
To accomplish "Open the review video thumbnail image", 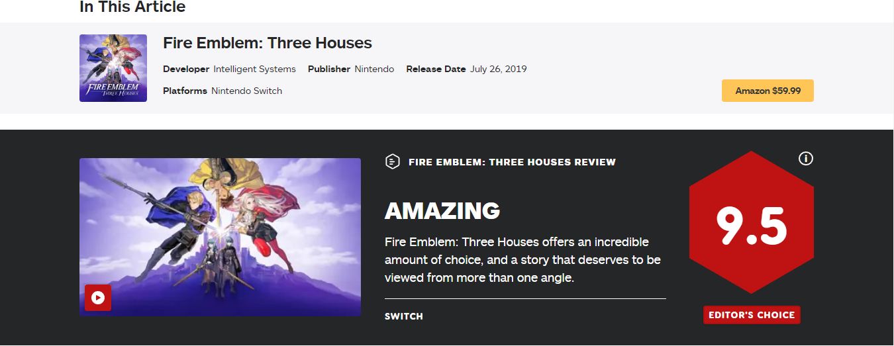I will [220, 237].
